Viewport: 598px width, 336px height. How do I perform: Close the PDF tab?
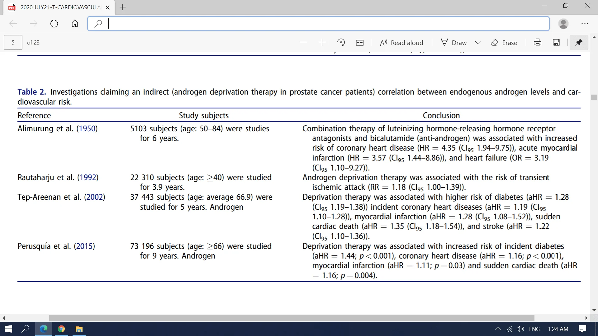pyautogui.click(x=108, y=7)
